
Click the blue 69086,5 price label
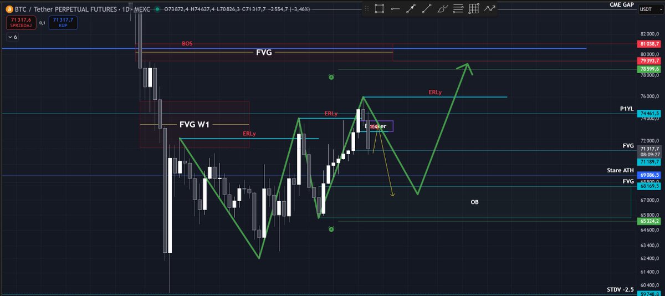pyautogui.click(x=648, y=175)
